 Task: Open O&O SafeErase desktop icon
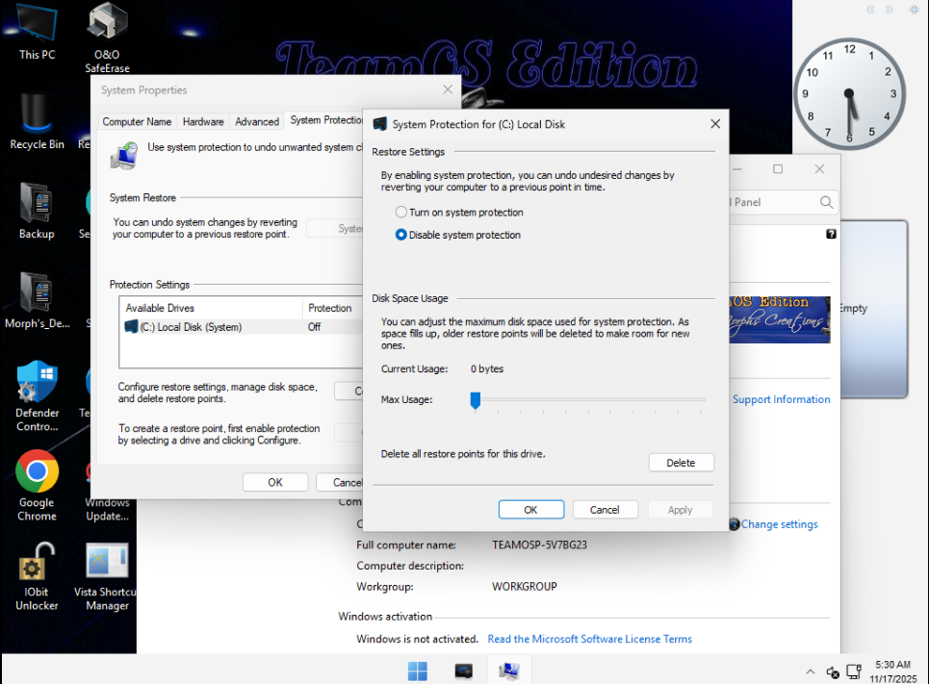pyautogui.click(x=107, y=37)
